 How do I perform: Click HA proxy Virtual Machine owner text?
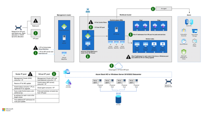[x=89, y=52]
